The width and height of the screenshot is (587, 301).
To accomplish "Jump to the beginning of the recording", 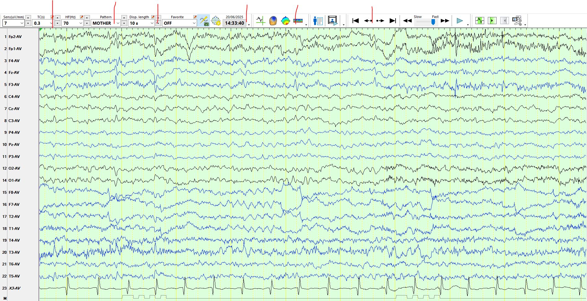I will click(356, 21).
